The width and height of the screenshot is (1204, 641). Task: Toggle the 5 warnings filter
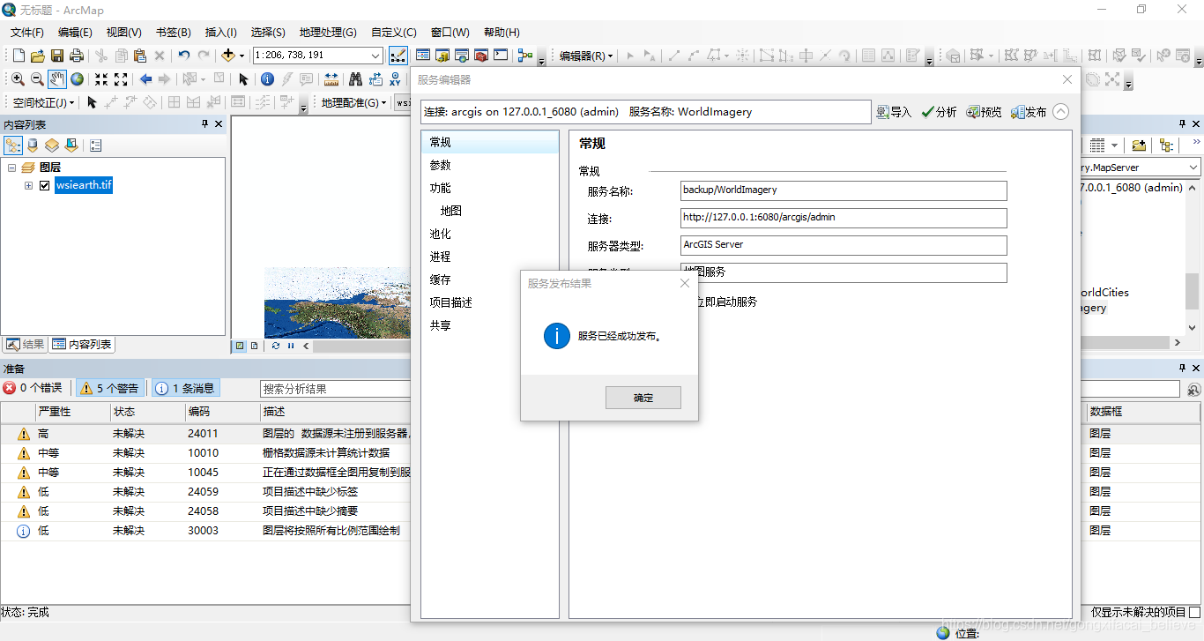click(x=110, y=388)
